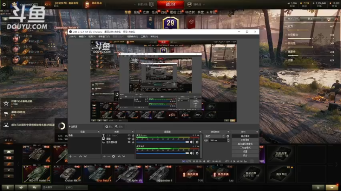Screen dimensions: 341x191
Task: Adjust the first mixer volume slider
Action: (x=162, y=142)
